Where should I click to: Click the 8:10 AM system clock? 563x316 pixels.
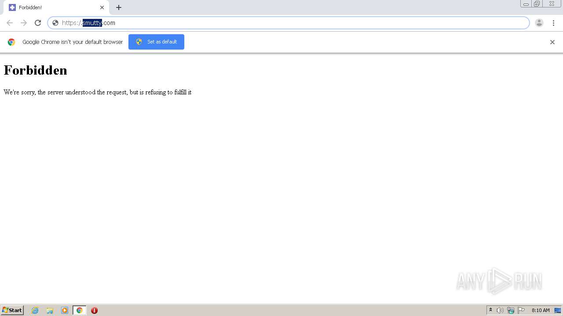541,310
